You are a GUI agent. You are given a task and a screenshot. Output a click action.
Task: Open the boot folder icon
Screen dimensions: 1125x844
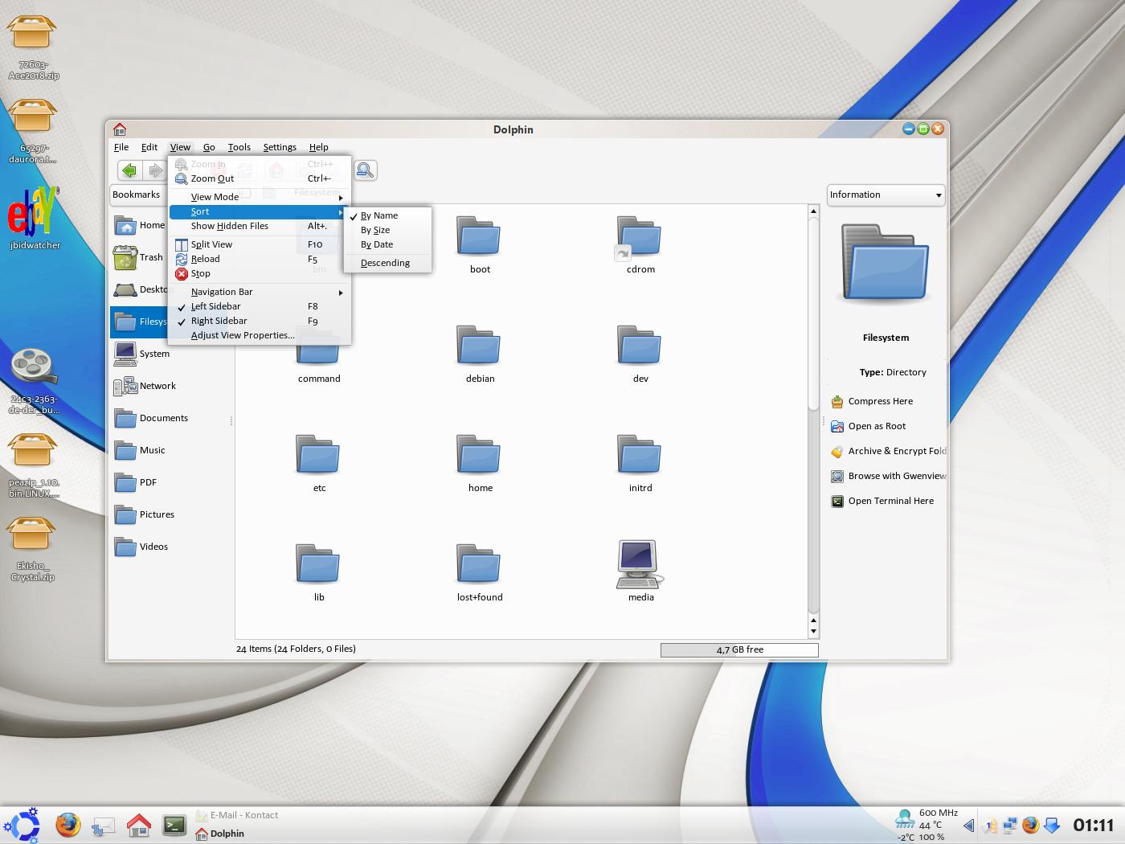[x=479, y=236]
